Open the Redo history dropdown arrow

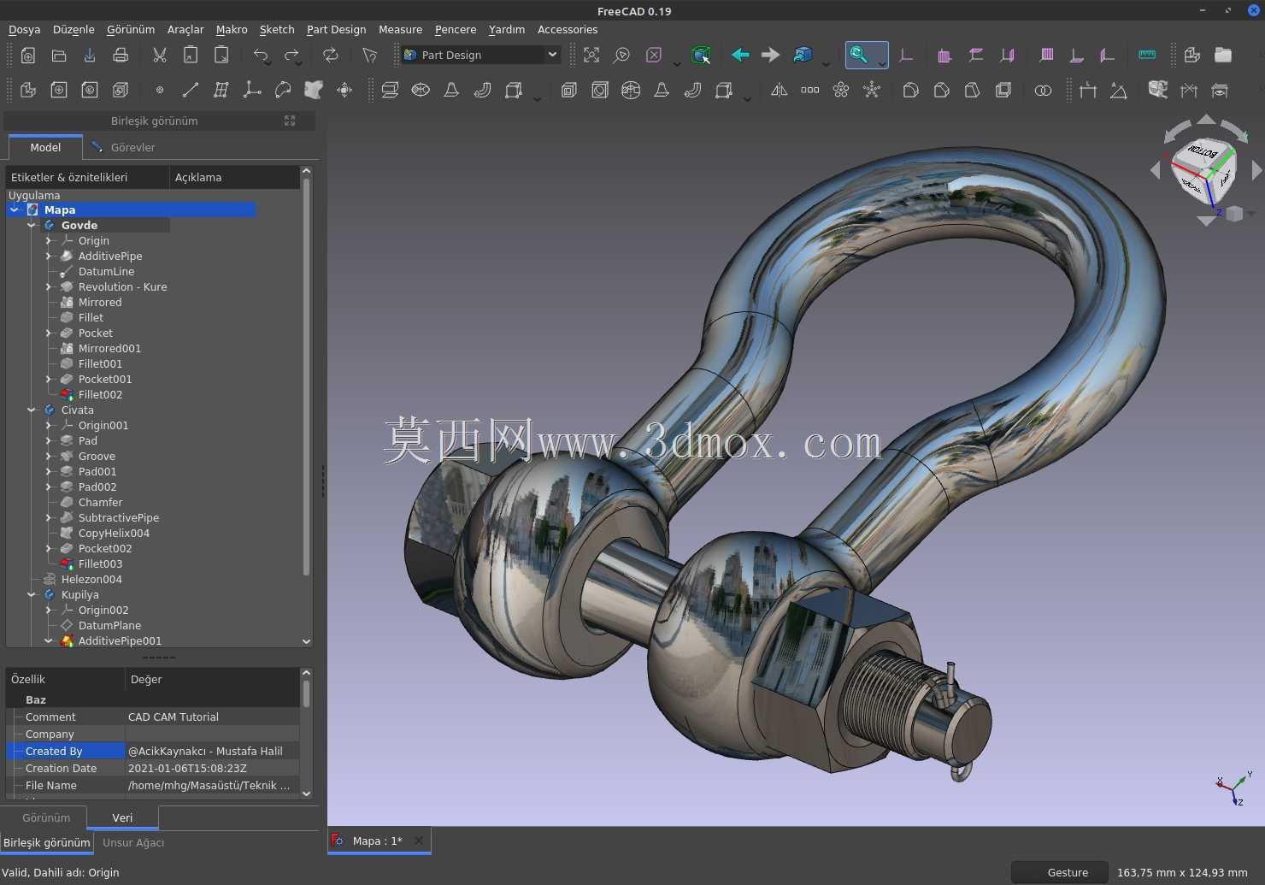pos(298,63)
